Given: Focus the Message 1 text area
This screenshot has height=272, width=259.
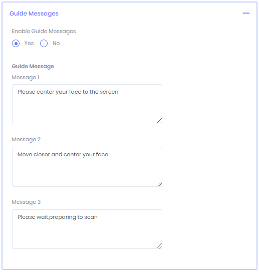Looking at the screenshot, I should pos(87,104).
